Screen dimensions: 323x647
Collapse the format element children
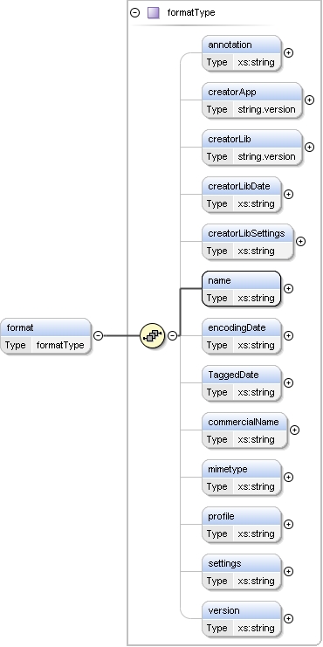[98, 335]
